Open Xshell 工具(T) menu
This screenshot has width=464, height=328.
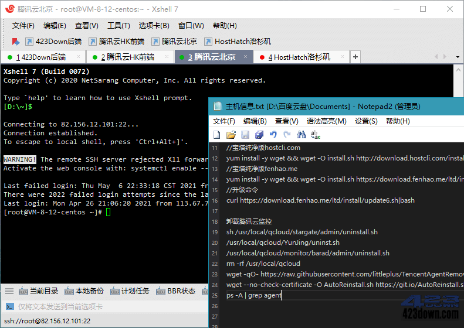[118, 26]
